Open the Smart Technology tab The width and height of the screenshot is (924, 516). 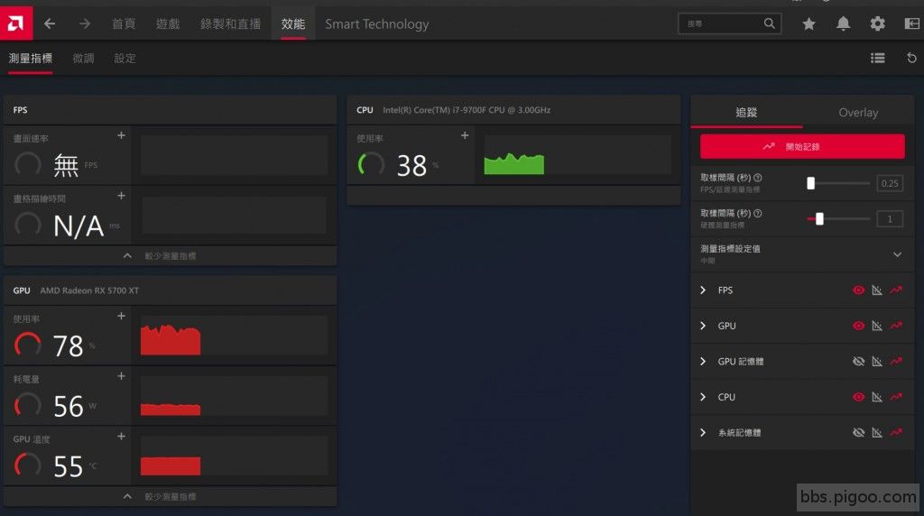point(377,23)
